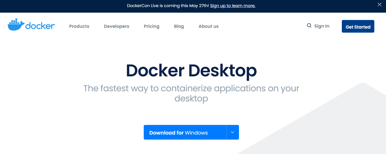Screen dimensions: 386x154
Task: Go to the Pricing page
Action: coord(152,26)
